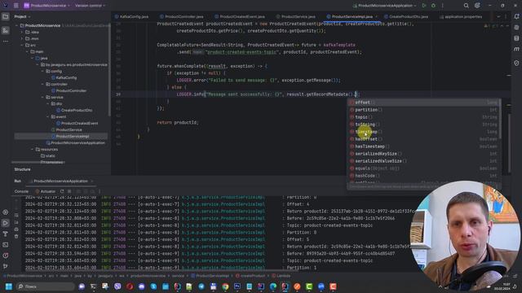Open the Git tool window icon
This screenshot has width=522, height=293.
click(6, 266)
